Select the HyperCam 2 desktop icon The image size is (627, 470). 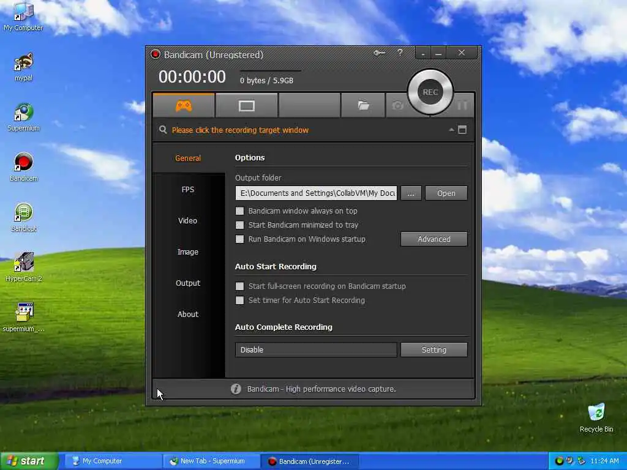[24, 268]
